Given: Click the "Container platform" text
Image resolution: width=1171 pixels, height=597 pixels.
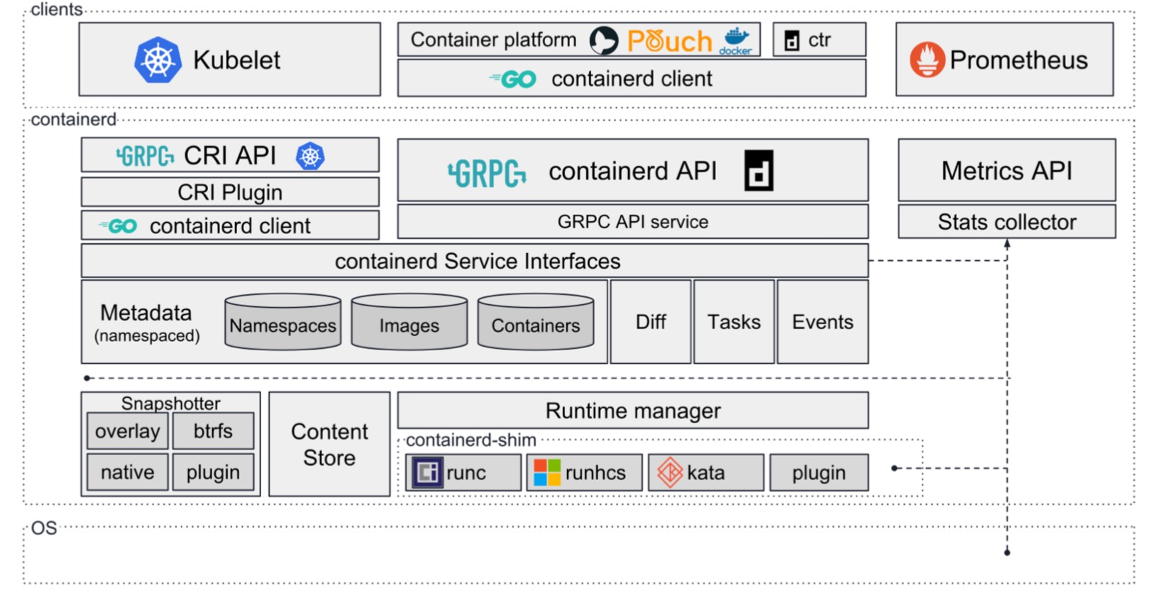Looking at the screenshot, I should pyautogui.click(x=493, y=40).
